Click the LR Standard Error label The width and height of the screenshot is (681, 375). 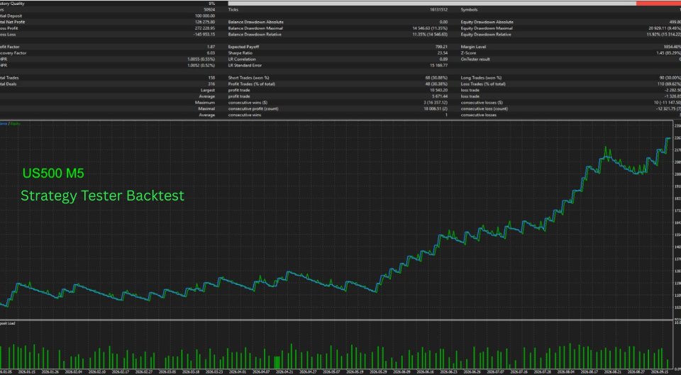[245, 65]
